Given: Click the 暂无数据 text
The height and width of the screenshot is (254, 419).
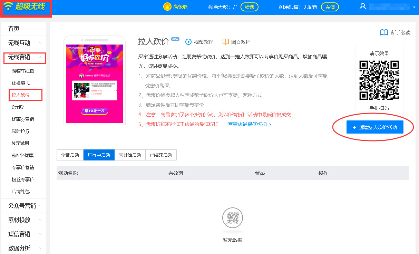Looking at the screenshot, I should (232, 240).
